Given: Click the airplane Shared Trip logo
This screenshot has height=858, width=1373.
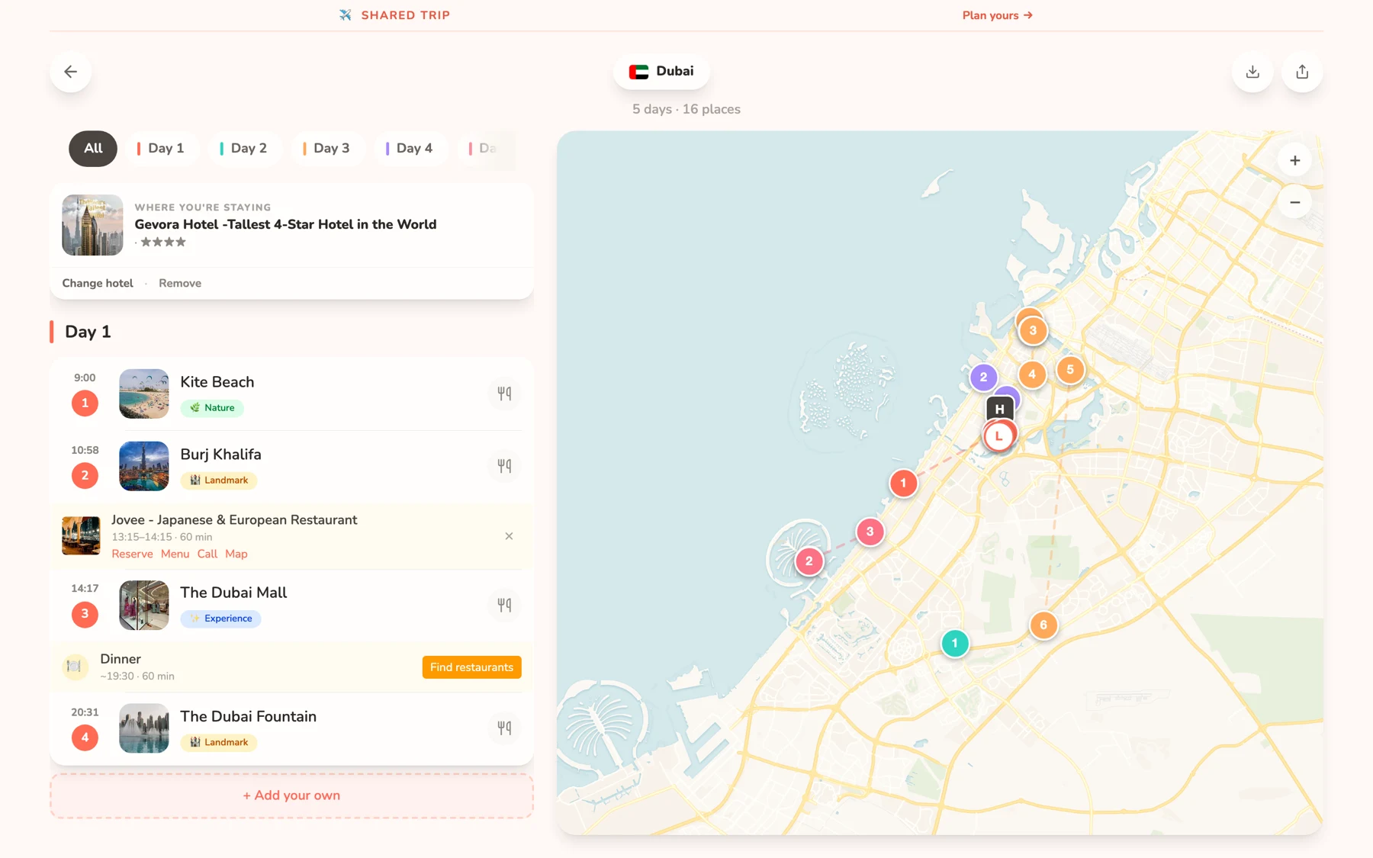Looking at the screenshot, I should tap(394, 15).
